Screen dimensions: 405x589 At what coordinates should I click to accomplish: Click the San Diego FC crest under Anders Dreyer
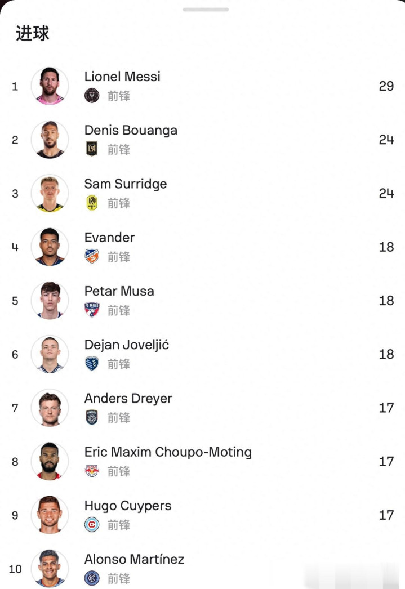[91, 417]
